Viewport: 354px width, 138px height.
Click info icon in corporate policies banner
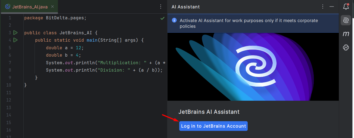click(x=174, y=20)
